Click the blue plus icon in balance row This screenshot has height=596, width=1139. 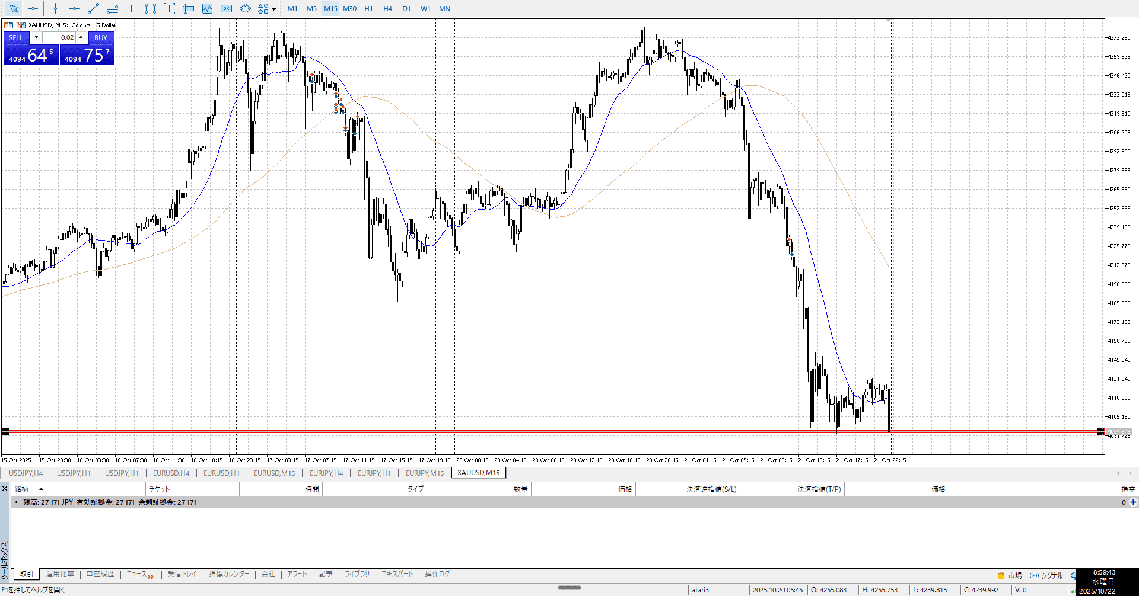[x=1133, y=502]
